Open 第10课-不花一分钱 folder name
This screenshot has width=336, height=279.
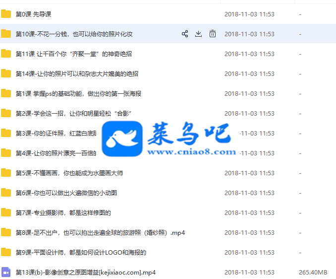(74, 34)
